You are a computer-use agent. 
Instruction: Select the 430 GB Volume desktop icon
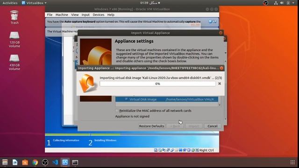pos(14,63)
